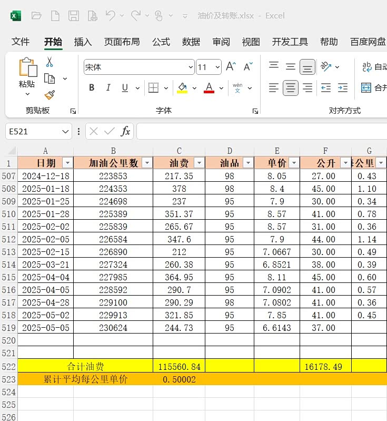Toggle Italic formatting

(108, 88)
